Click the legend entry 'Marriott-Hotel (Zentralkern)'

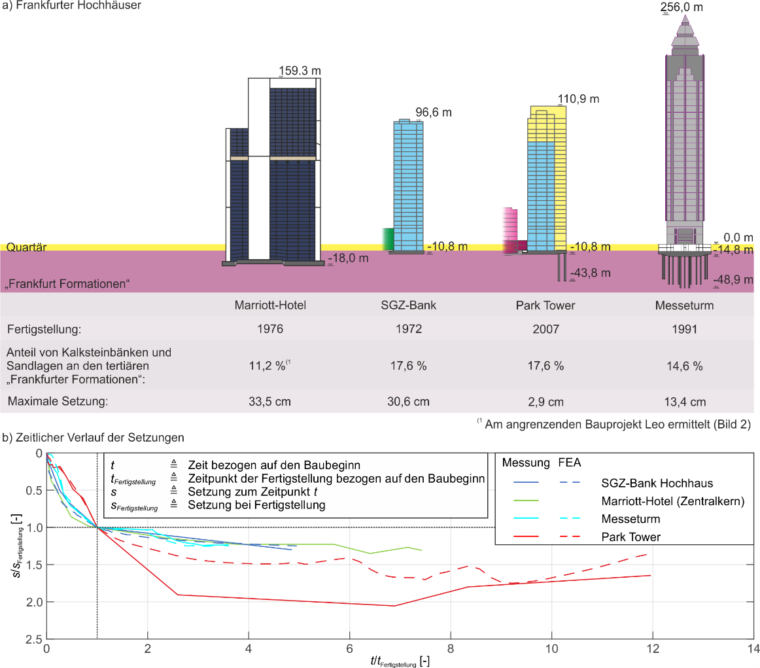click(x=673, y=501)
